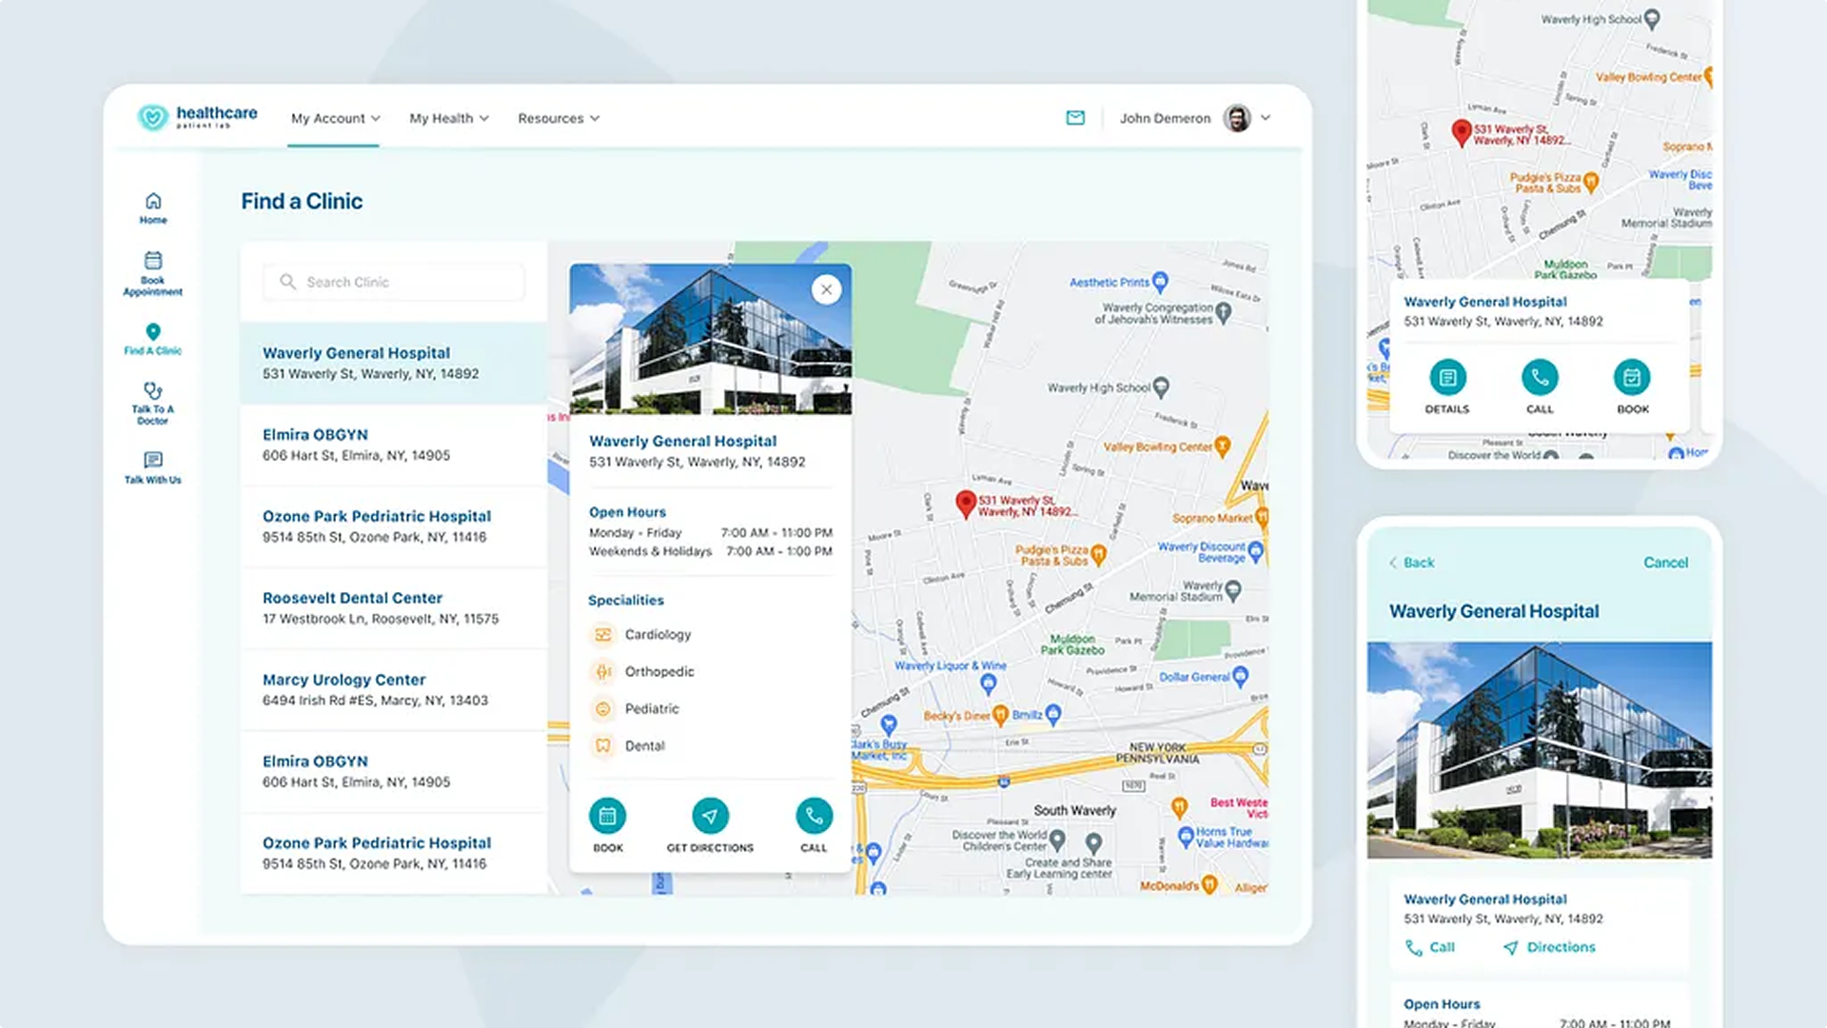Expand the My Account dropdown menu
This screenshot has width=1827, height=1028.
click(335, 118)
